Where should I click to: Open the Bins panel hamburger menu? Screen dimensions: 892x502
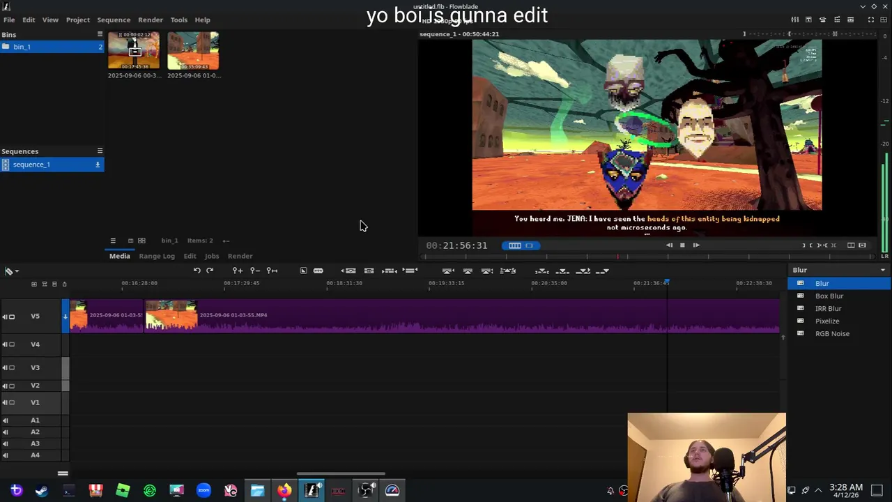[100, 34]
